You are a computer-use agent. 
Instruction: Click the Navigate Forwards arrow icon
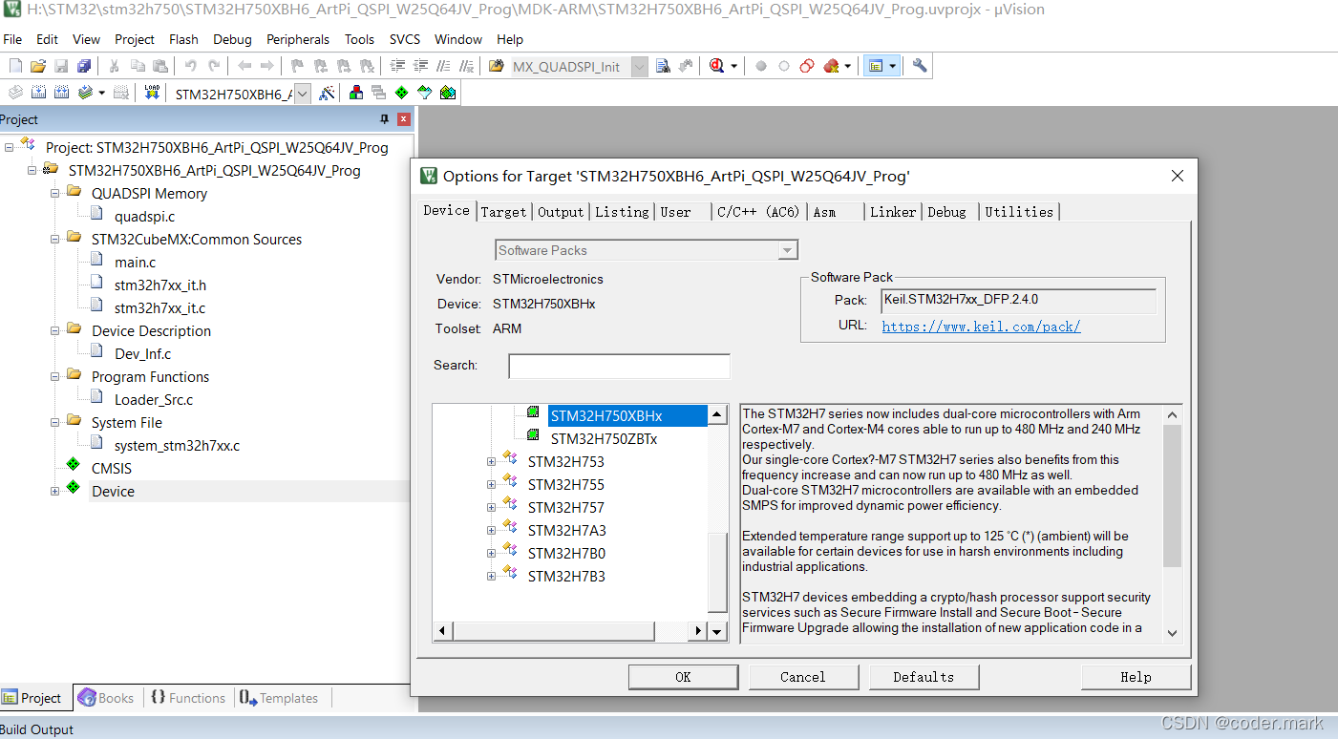(x=267, y=66)
